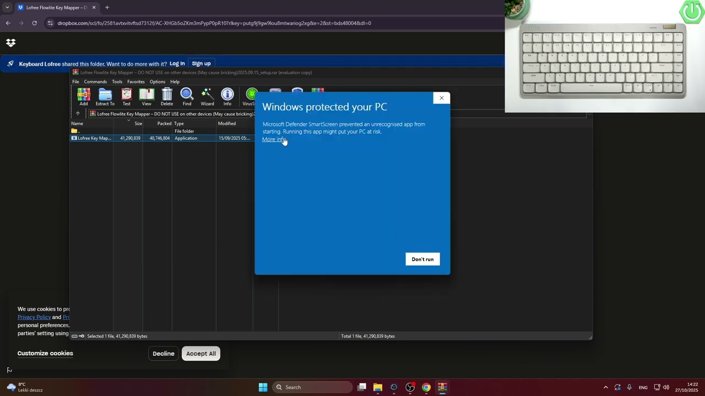
Task: Click the microphone icon in system tray
Action: [x=629, y=387]
